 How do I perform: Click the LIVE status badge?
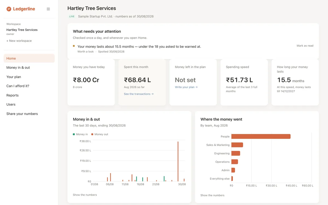pos(72,16)
